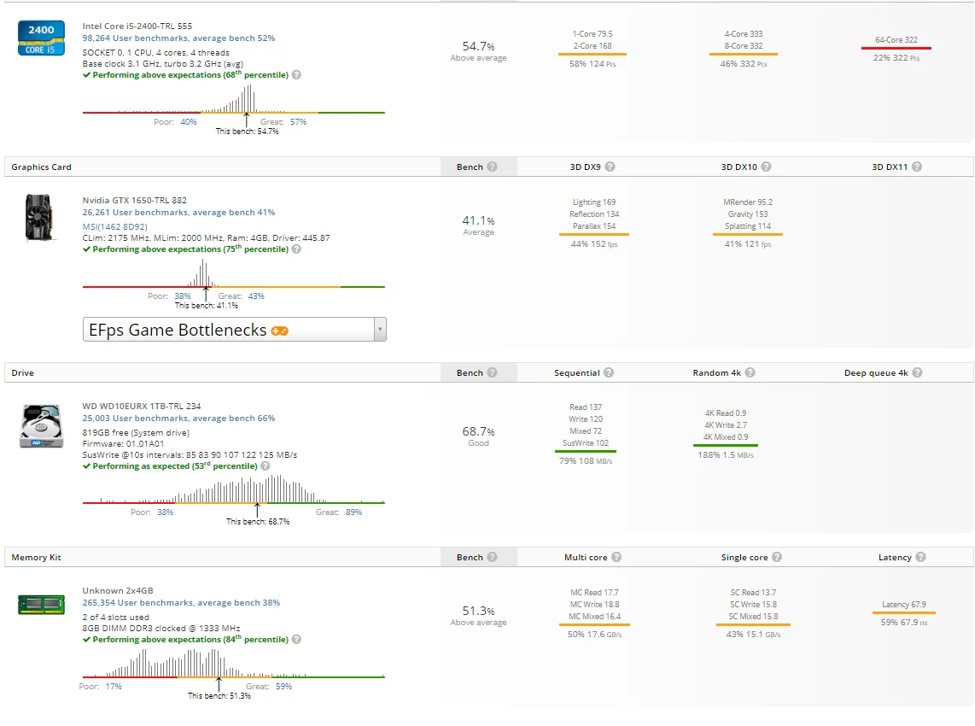Click the CPU 54.7% bench score
The image size is (975, 726).
pos(478,47)
